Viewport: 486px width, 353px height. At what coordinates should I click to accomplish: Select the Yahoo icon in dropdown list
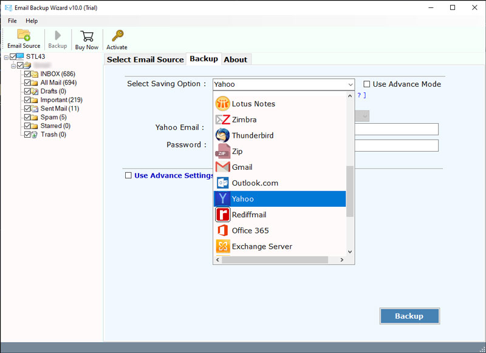click(222, 198)
